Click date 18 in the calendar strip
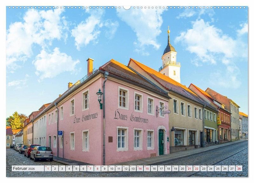This screenshot has width=254, height=183. (x=168, y=168)
